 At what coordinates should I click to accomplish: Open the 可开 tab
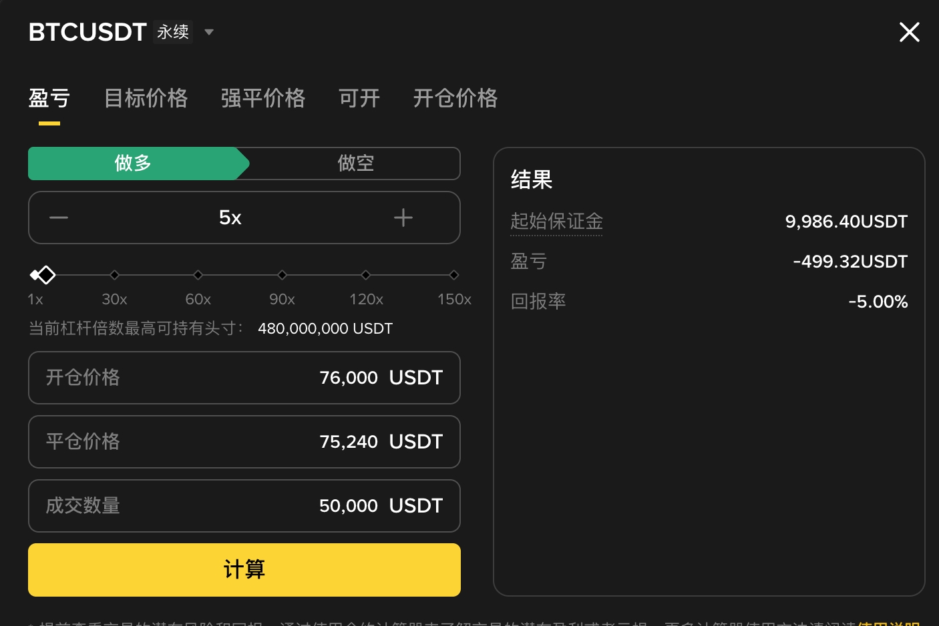click(x=359, y=98)
